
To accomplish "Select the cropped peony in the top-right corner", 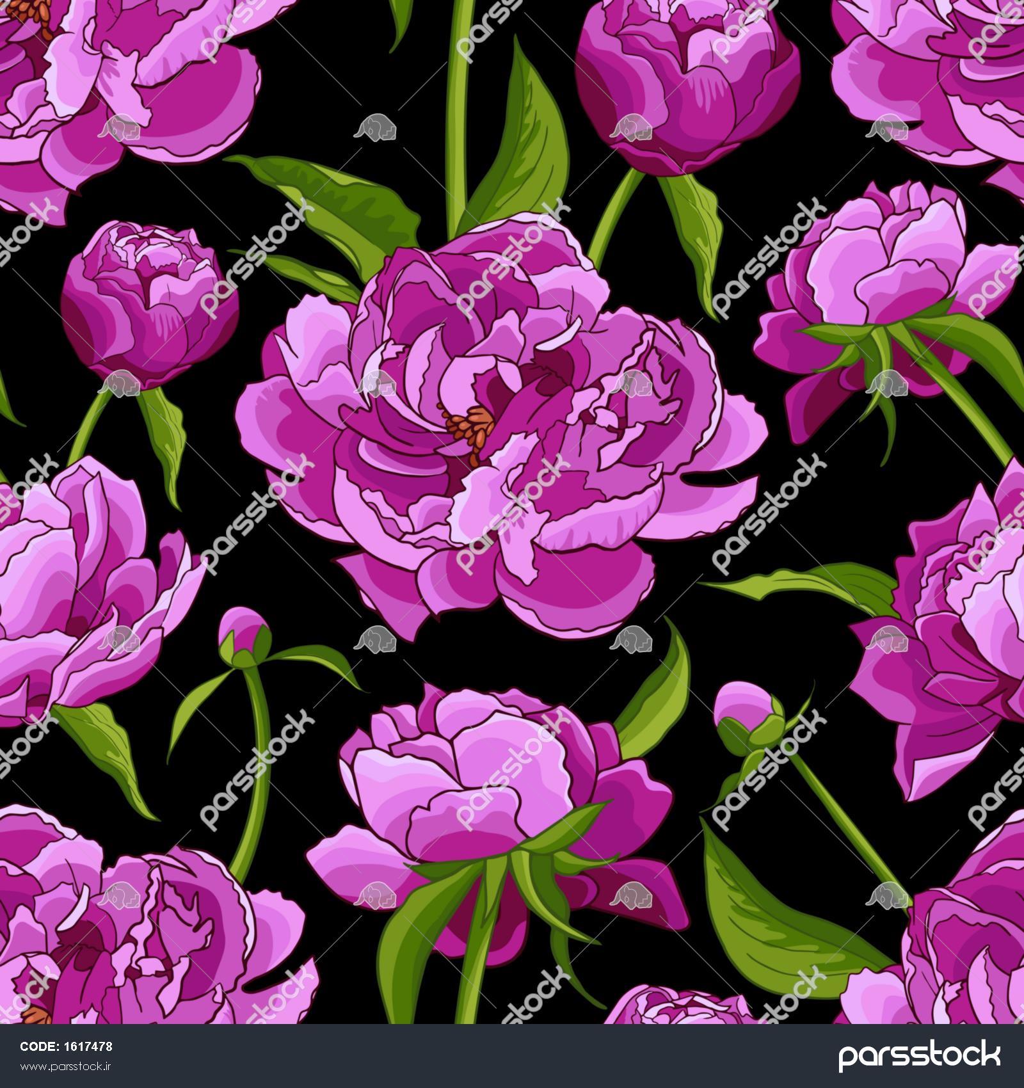I will pos(934,77).
